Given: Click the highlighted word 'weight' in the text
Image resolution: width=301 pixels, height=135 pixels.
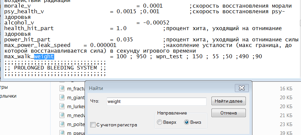Looking at the screenshot, I should pyautogui.click(x=44, y=57).
